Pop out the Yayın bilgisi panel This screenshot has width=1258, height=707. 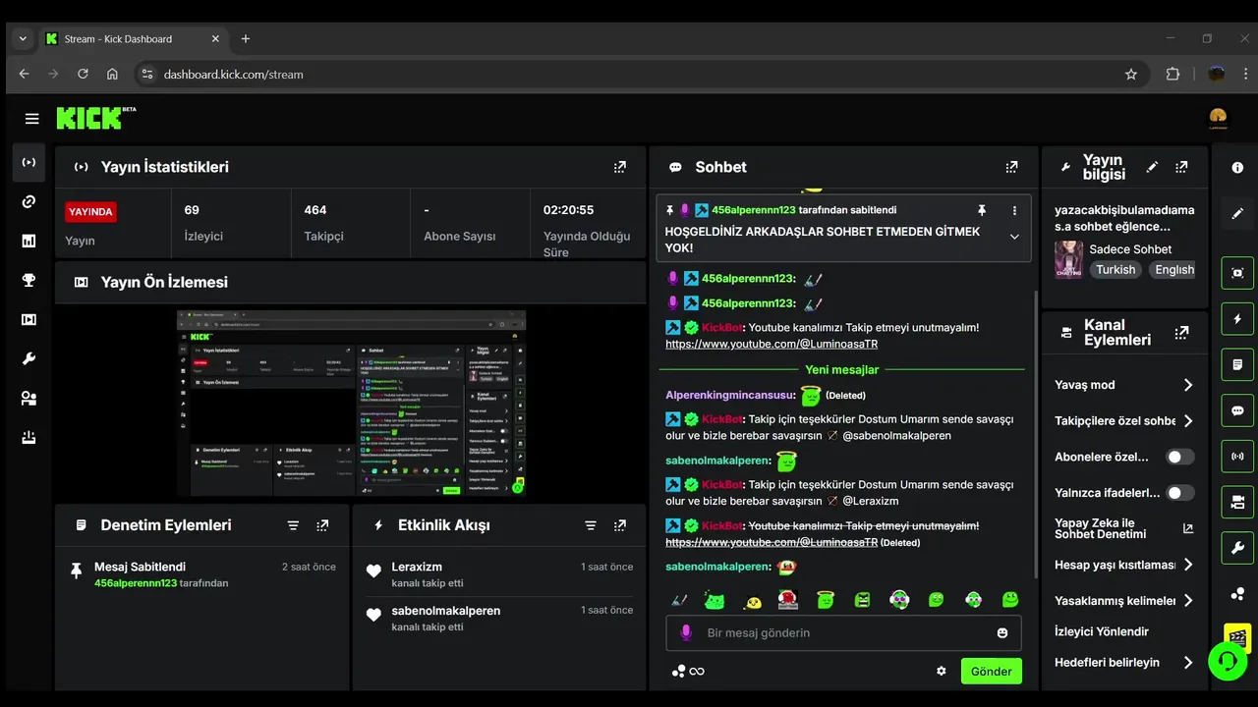point(1181,167)
